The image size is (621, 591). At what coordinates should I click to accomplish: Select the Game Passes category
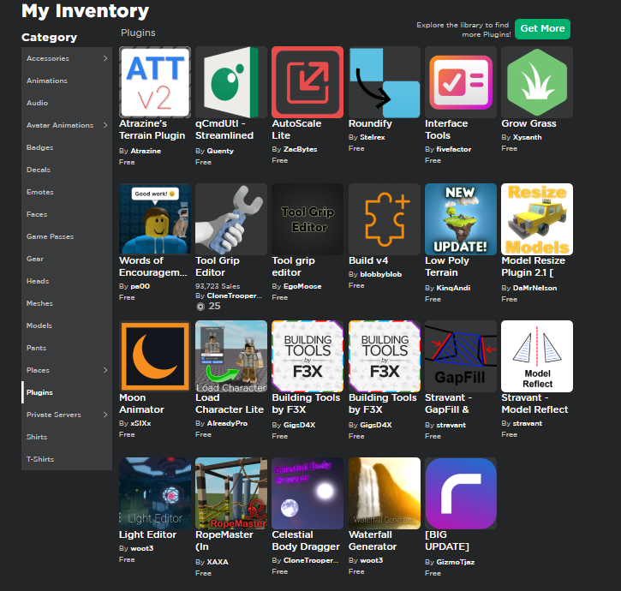pyautogui.click(x=67, y=236)
